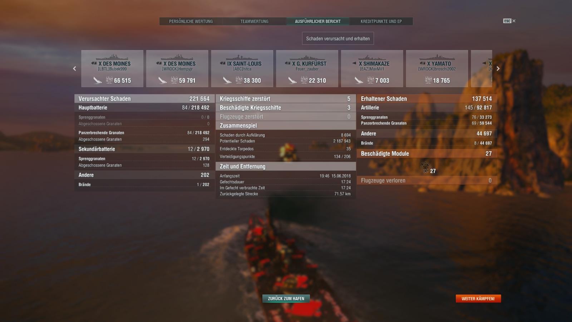The width and height of the screenshot is (572, 322).
Task: Click explosion icon on Hempyjr's card
Action: pos(174,80)
